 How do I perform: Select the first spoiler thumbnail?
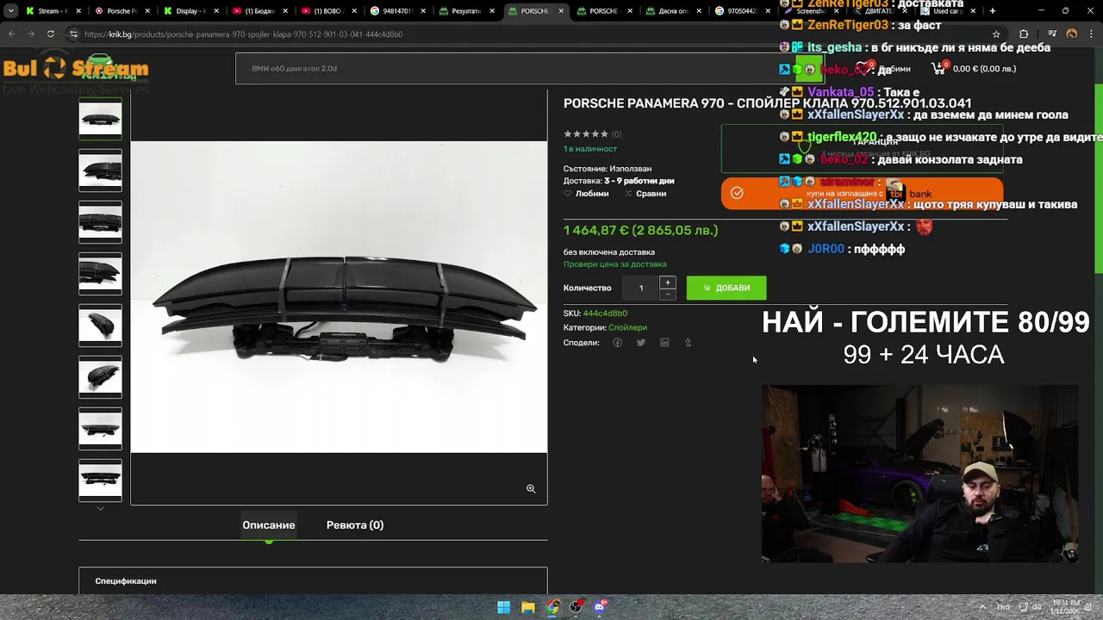tap(101, 118)
